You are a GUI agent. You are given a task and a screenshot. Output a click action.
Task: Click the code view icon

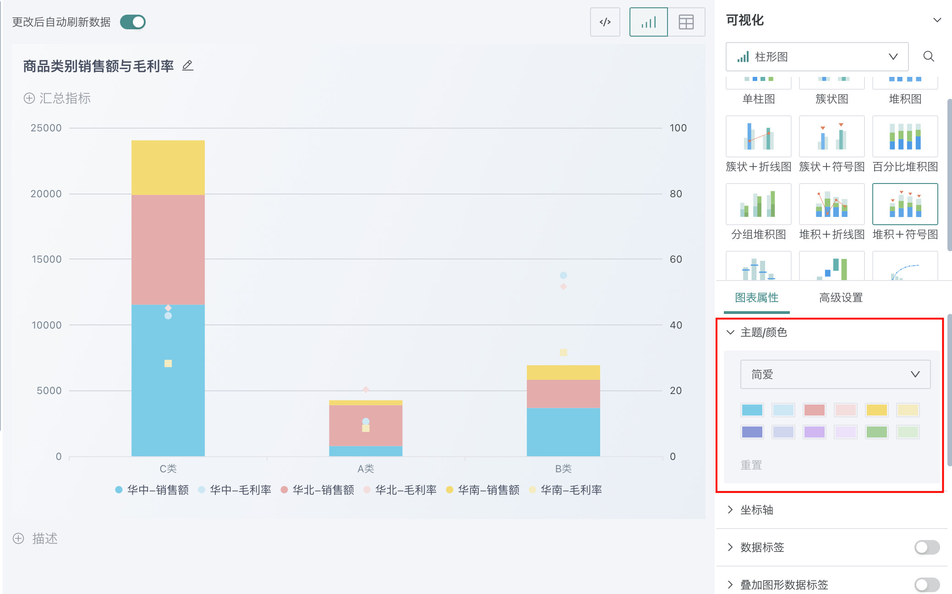click(x=605, y=22)
